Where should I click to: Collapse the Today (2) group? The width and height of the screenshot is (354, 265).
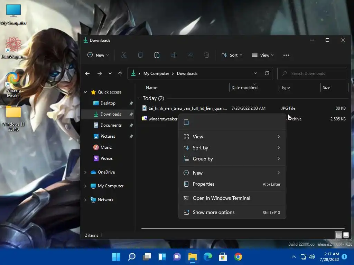(x=140, y=98)
